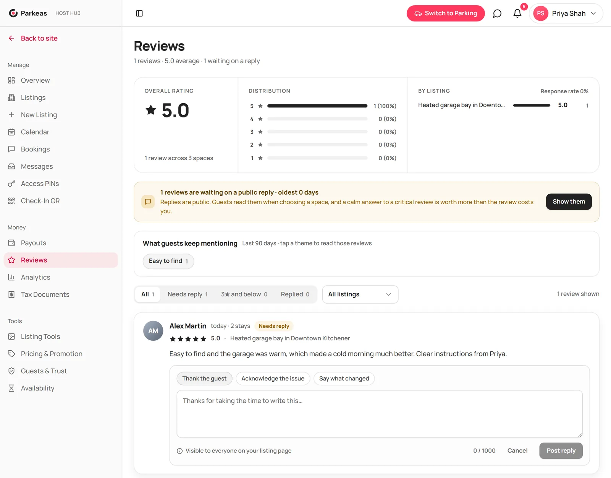Select the Thank the guest template
This screenshot has height=478, width=611.
click(x=204, y=379)
